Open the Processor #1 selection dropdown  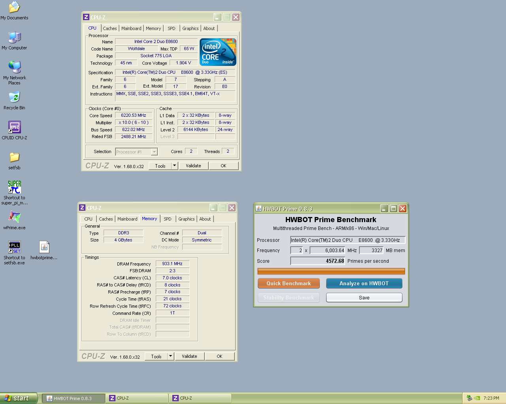coord(154,152)
